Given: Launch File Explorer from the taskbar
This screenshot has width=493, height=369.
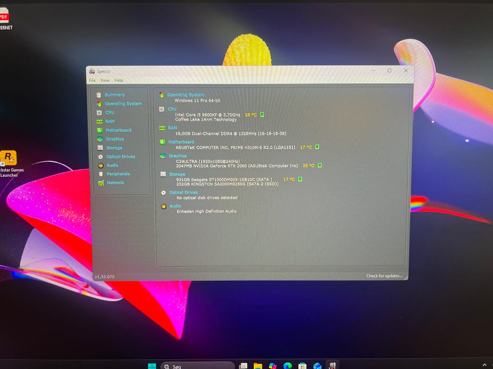Looking at the screenshot, I should click(x=258, y=366).
